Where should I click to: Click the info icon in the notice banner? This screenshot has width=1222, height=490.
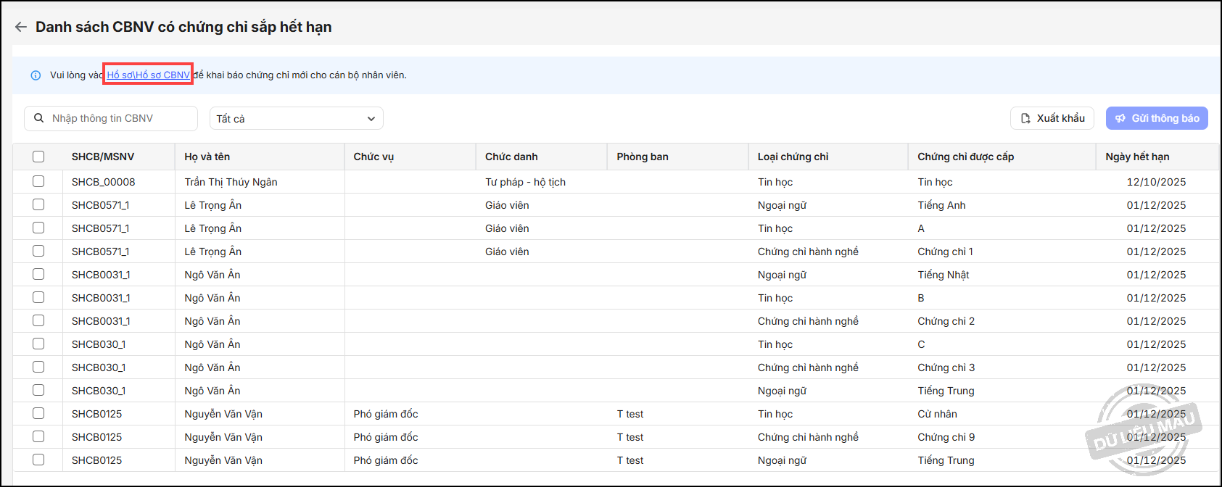(x=36, y=75)
